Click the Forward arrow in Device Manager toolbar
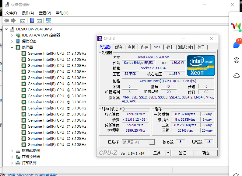 (x=13, y=20)
